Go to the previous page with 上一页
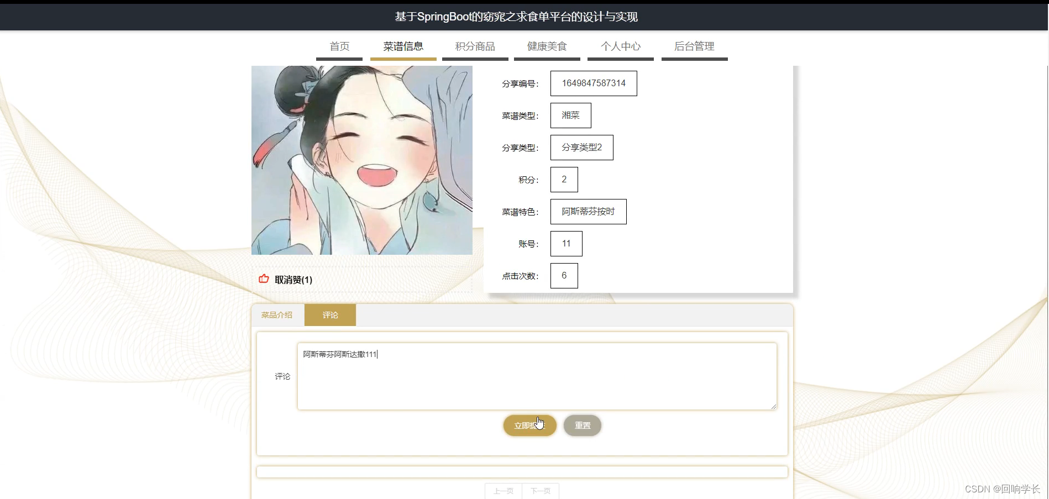Viewport: 1049px width, 499px height. pyautogui.click(x=503, y=491)
